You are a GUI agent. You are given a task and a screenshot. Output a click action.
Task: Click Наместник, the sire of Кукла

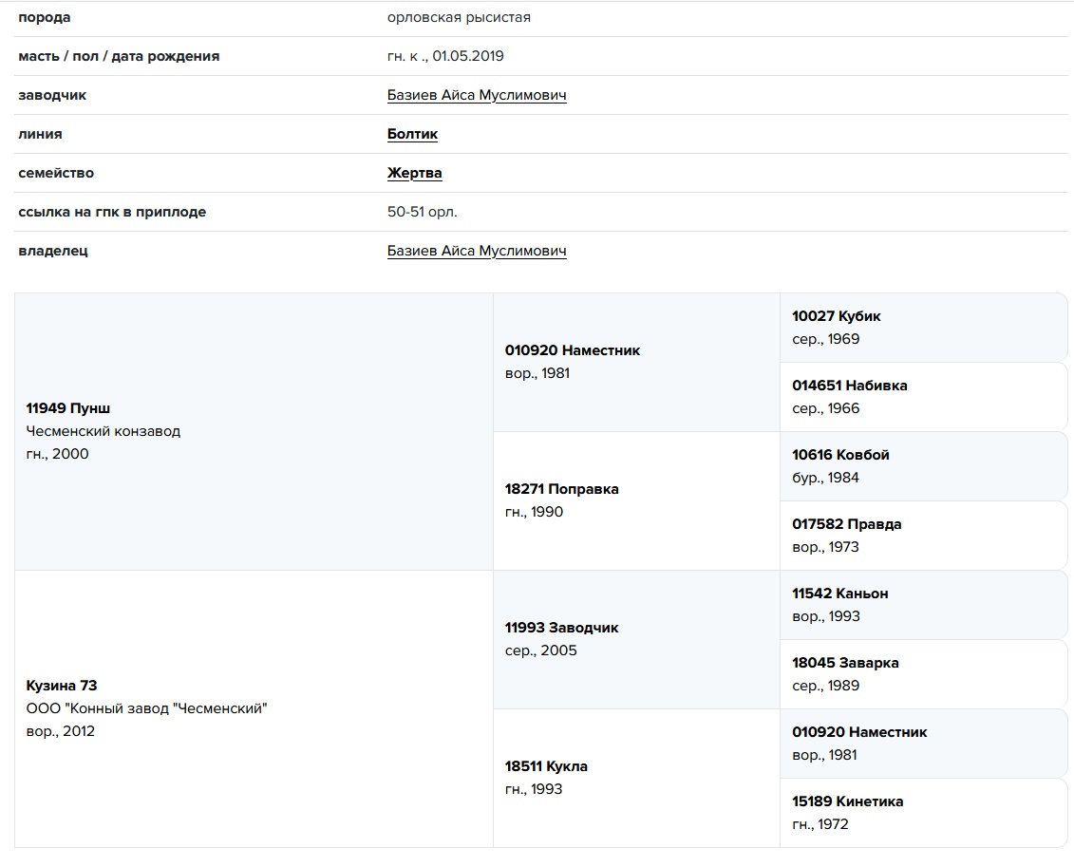click(859, 732)
